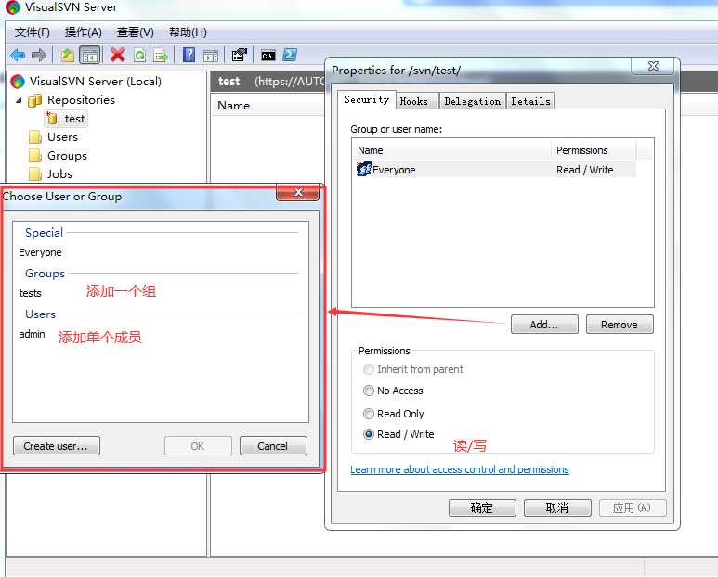Open Learn more about access control link

460,469
